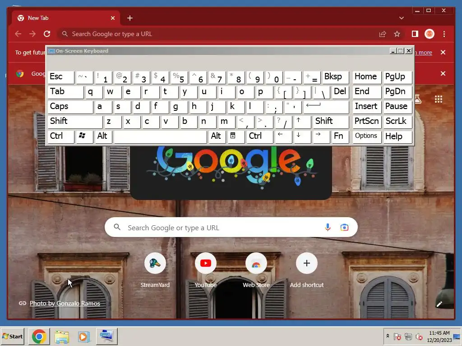Toggle the Caps key
Viewport: 462px width, 346px height.
(70, 106)
